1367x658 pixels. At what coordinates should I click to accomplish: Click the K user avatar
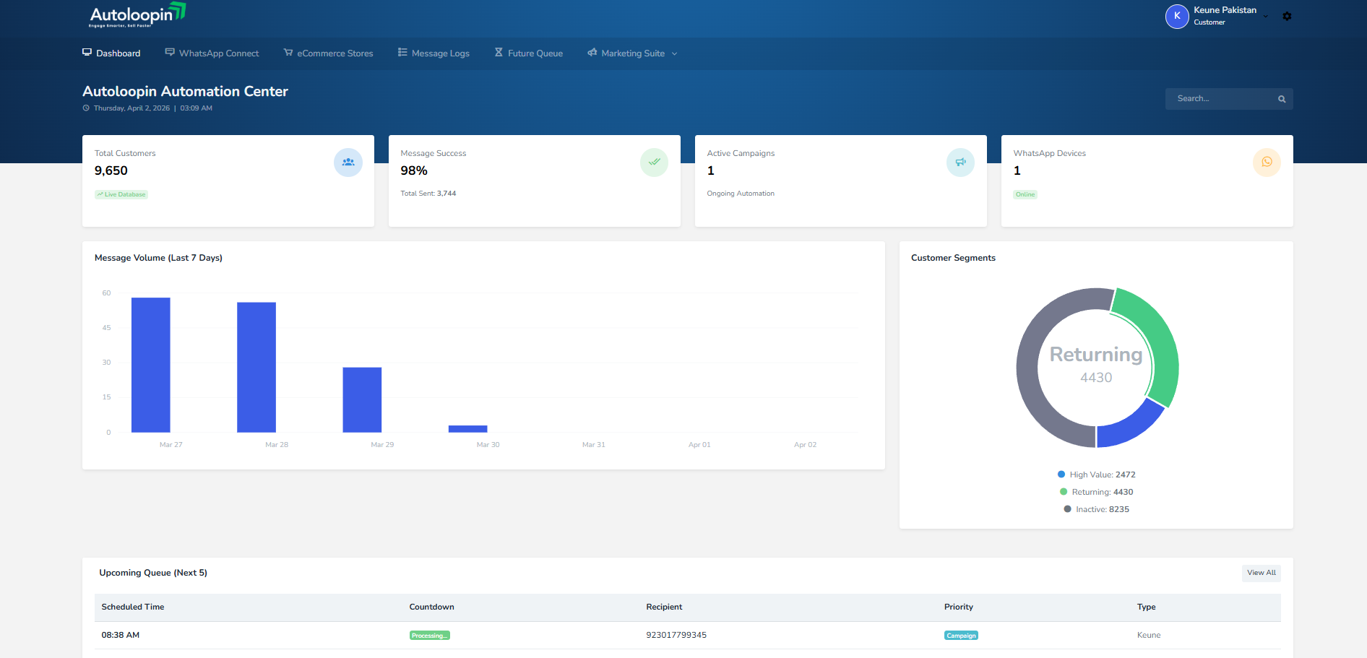(1177, 16)
